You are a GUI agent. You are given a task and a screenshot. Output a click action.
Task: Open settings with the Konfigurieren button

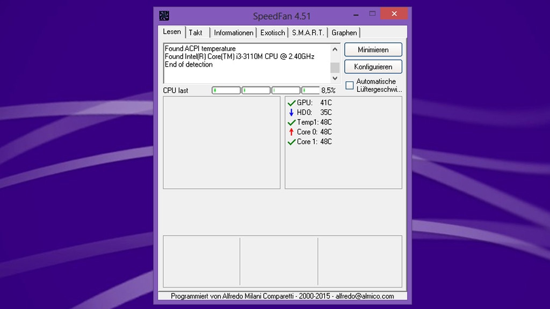coord(373,67)
